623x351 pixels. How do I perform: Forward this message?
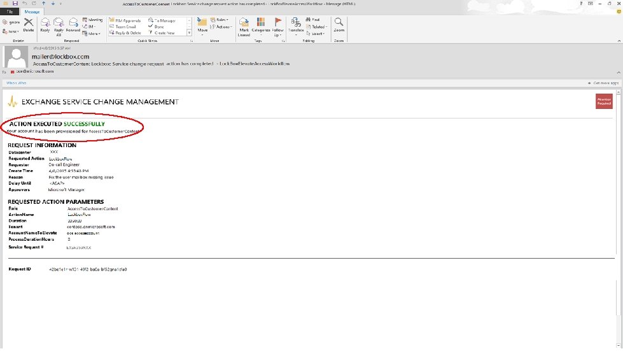pyautogui.click(x=73, y=25)
